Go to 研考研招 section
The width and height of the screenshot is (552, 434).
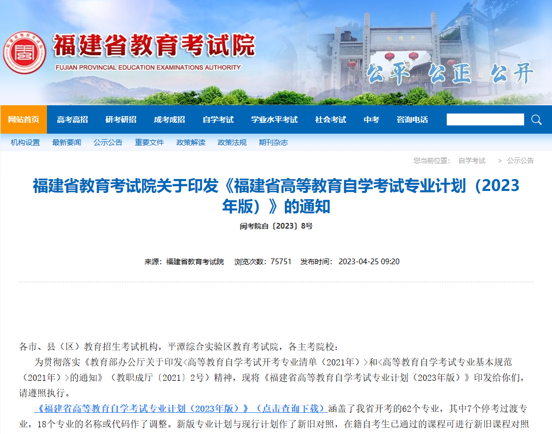(x=121, y=120)
